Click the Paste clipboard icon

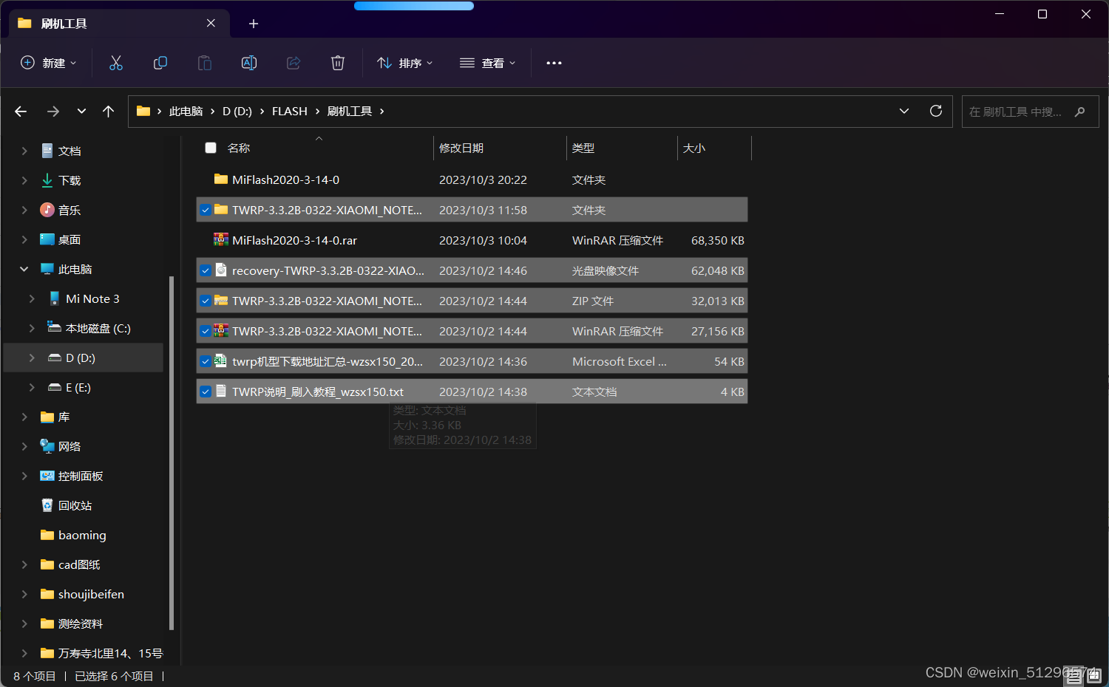(205, 63)
